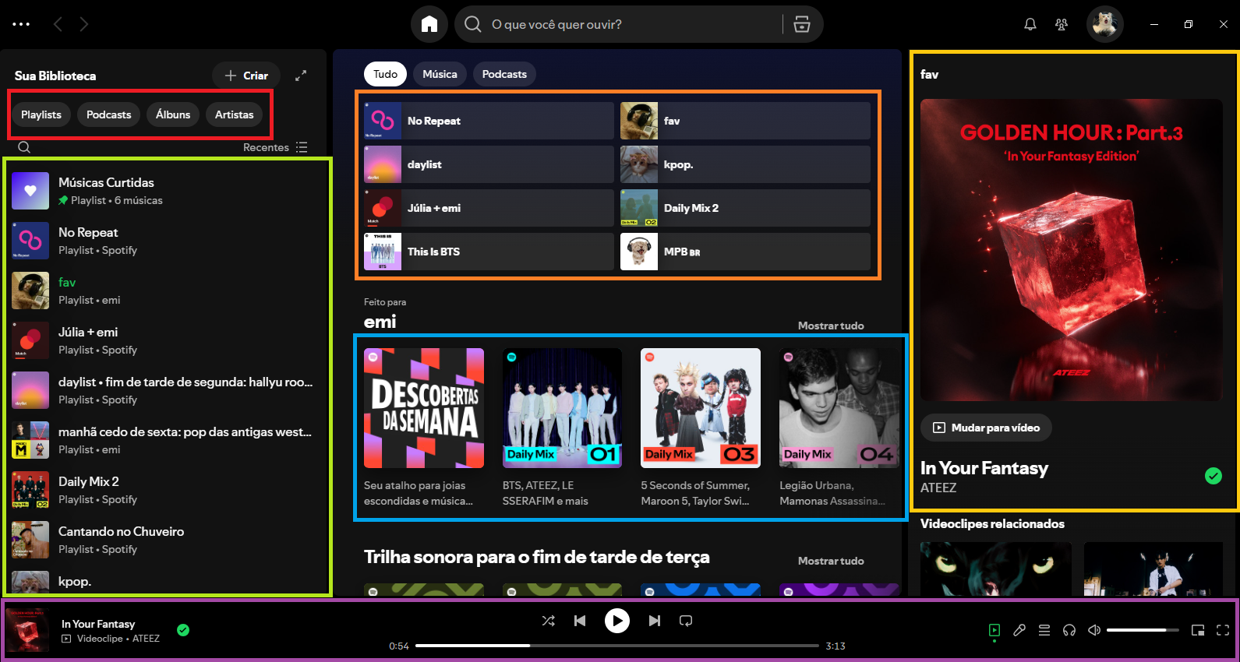Image resolution: width=1240 pixels, height=662 pixels.
Task: Click Mudar para vídeo button
Action: (x=986, y=428)
